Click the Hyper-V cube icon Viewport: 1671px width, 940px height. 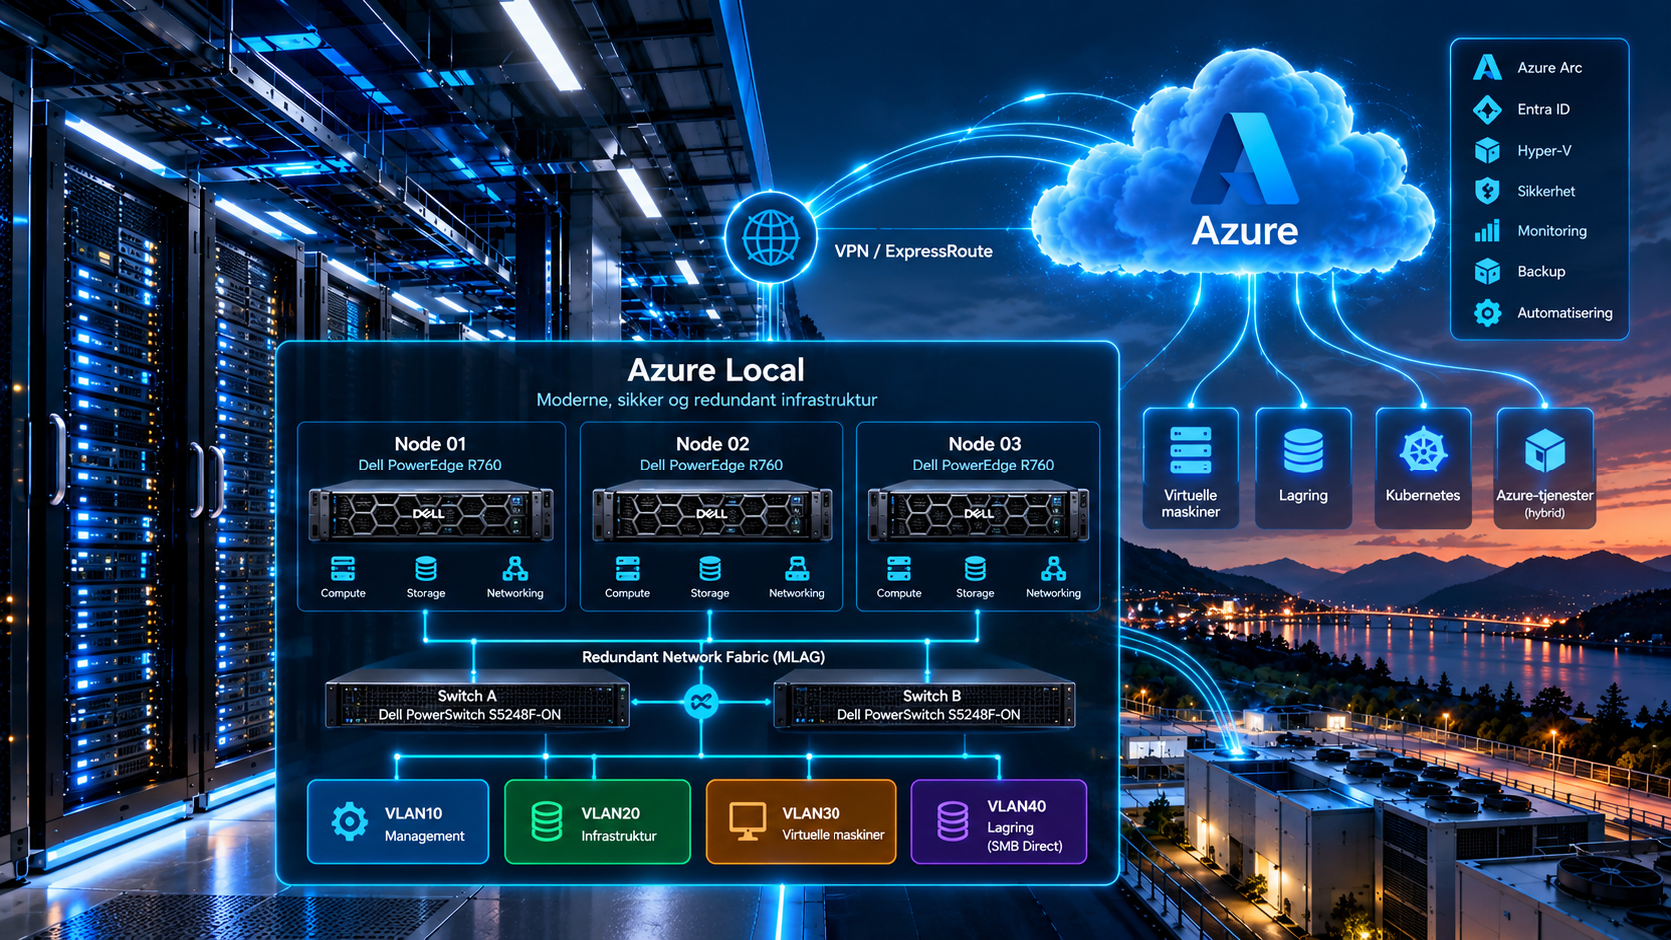pos(1487,150)
